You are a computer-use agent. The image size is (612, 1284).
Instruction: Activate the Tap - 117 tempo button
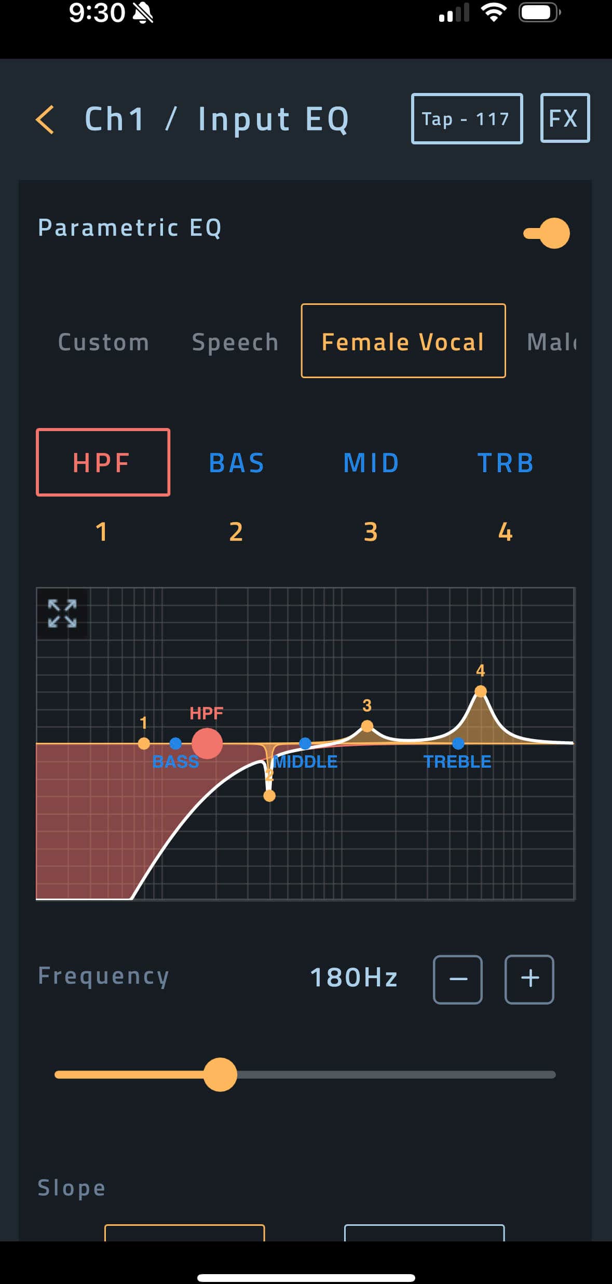466,118
